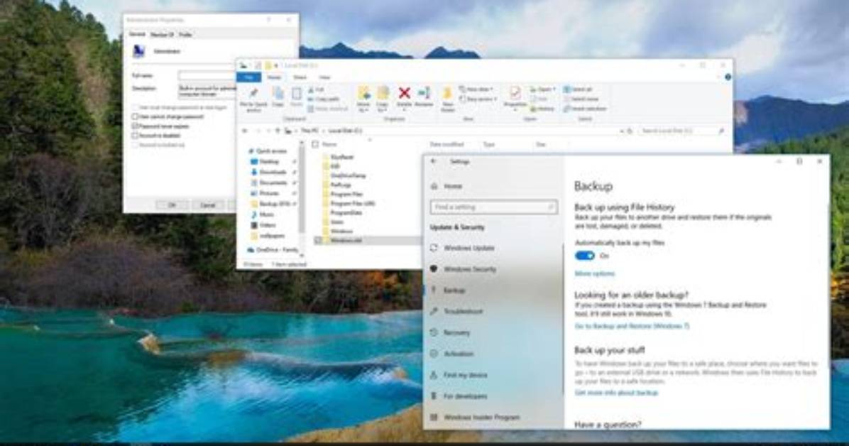Click the Search Local Disk box
849x446 pixels.
[681, 131]
